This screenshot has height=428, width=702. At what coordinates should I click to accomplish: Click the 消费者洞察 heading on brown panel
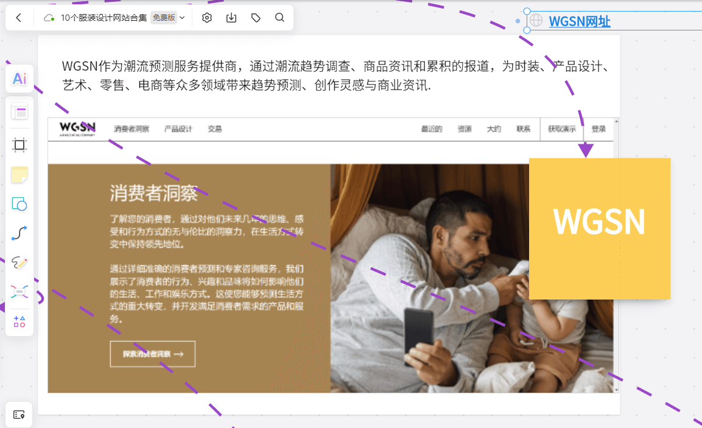point(153,194)
